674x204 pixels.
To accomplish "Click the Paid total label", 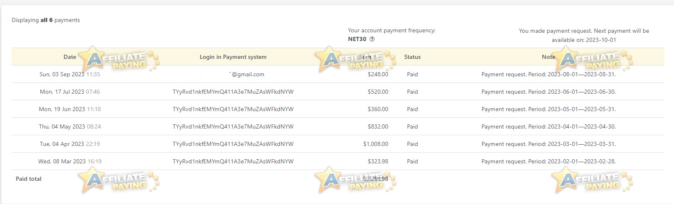I will [29, 179].
